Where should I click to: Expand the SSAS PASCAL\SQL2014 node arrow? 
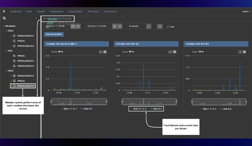11,46
